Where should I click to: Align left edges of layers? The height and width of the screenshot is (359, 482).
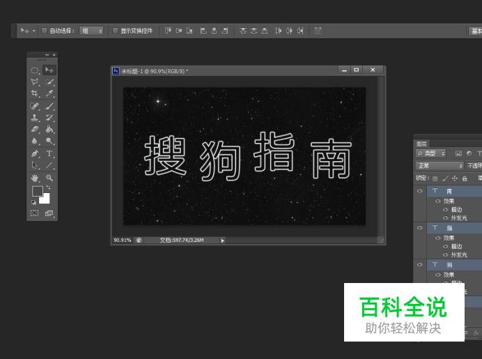[x=203, y=31]
